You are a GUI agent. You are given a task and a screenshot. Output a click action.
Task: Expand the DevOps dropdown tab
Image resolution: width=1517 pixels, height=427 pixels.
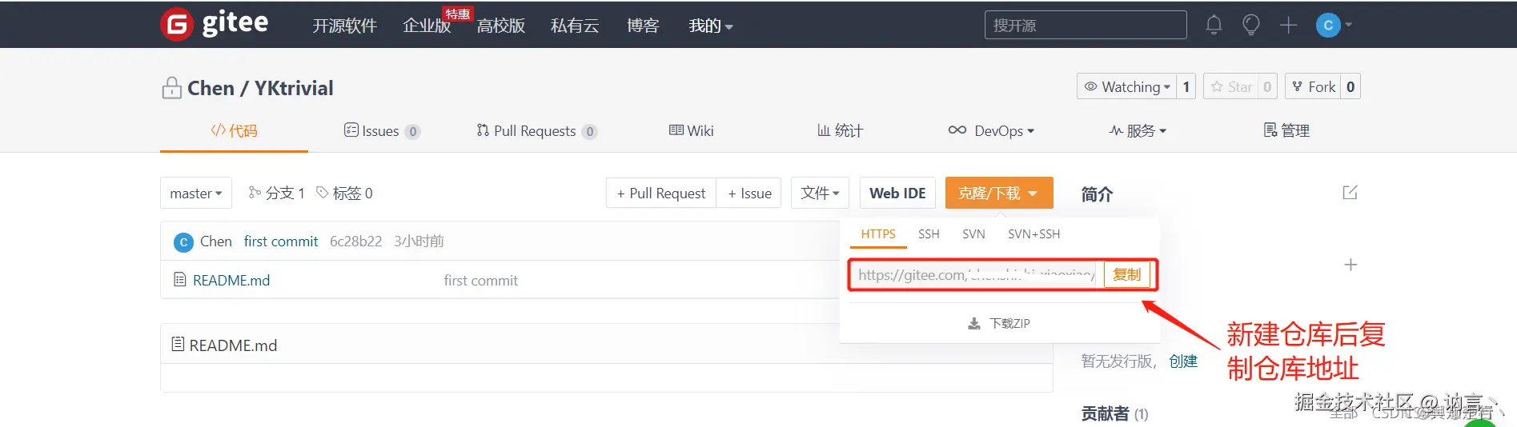[991, 130]
